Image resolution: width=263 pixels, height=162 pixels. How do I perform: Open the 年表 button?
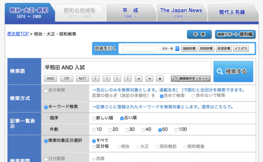click(x=199, y=34)
